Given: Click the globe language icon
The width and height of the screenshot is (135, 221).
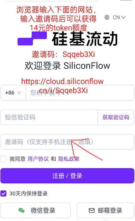Looking at the screenshot, I should pyautogui.click(x=107, y=17).
